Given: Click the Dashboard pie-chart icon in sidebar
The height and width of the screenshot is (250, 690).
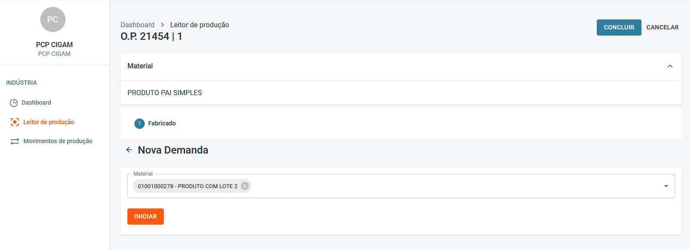Looking at the screenshot, I should (14, 103).
